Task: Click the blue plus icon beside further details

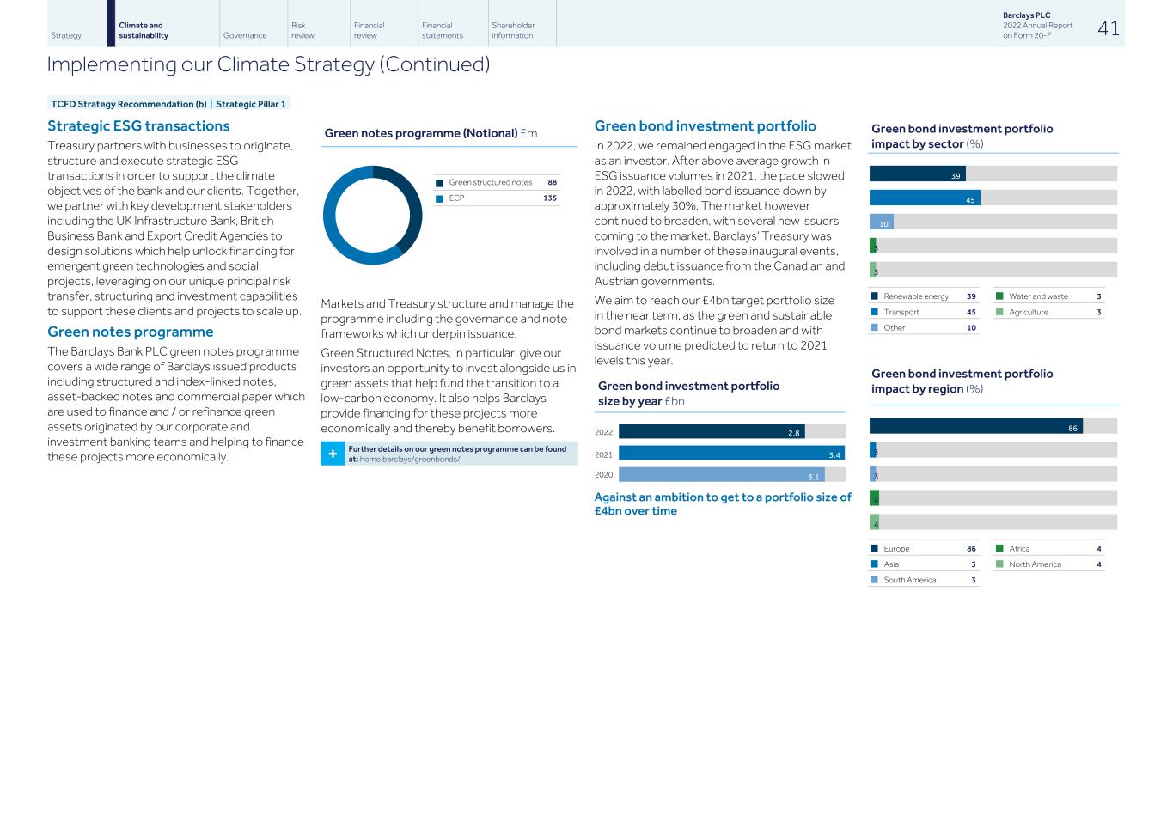Action: [x=333, y=454]
